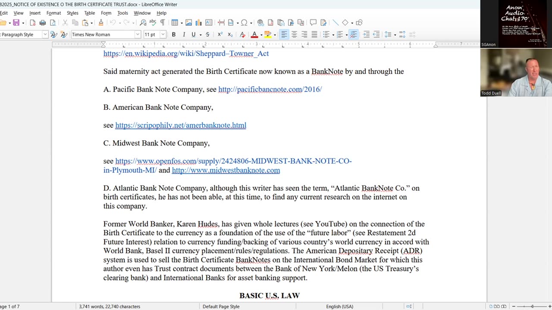Align text left
Screen dimensions: 552x310
pyautogui.click(x=284, y=34)
